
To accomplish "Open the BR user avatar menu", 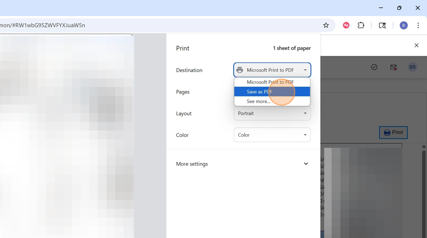I will tap(413, 67).
